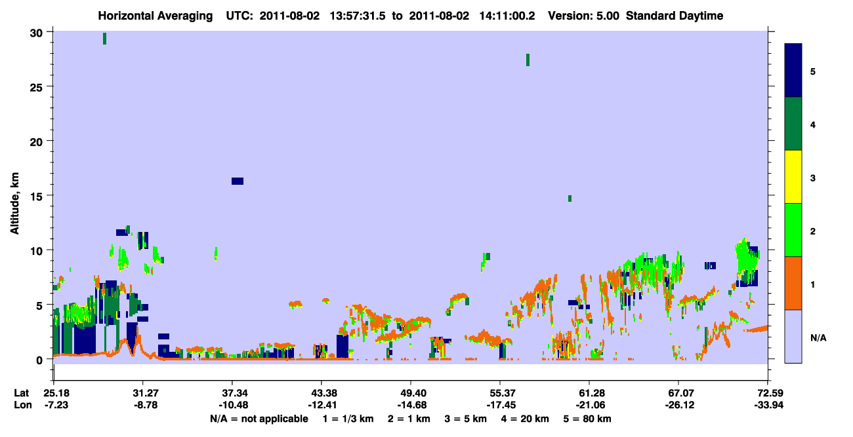
Task: Click the yellow colorbar segment labeled 3
Action: [x=793, y=177]
